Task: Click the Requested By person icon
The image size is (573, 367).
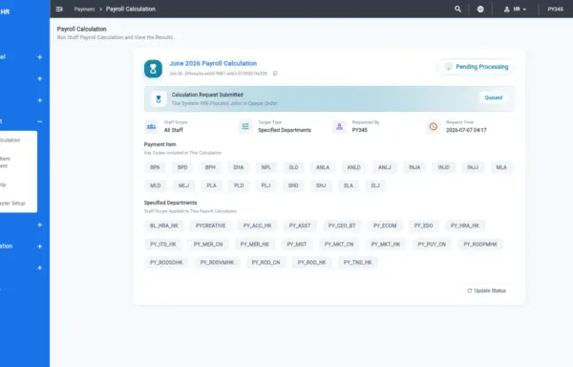Action: [x=339, y=126]
